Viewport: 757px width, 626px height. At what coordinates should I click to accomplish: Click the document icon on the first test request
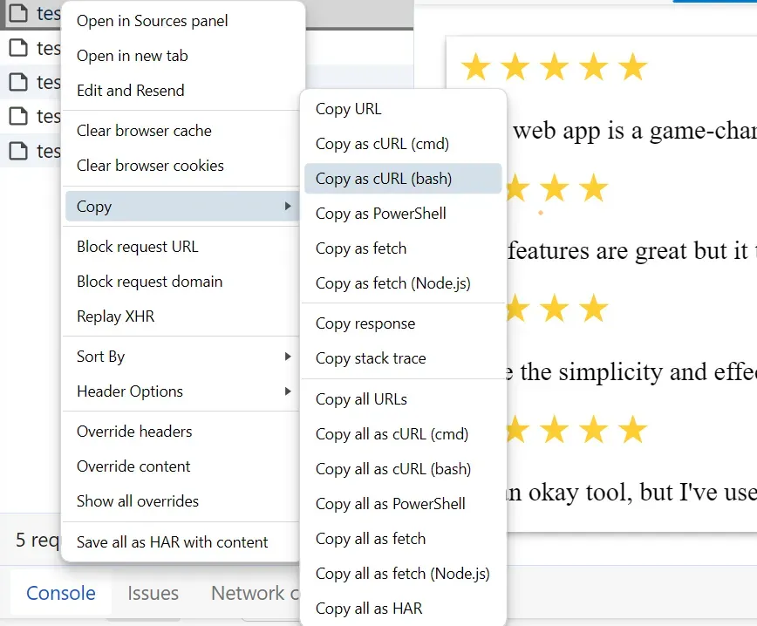coord(19,14)
